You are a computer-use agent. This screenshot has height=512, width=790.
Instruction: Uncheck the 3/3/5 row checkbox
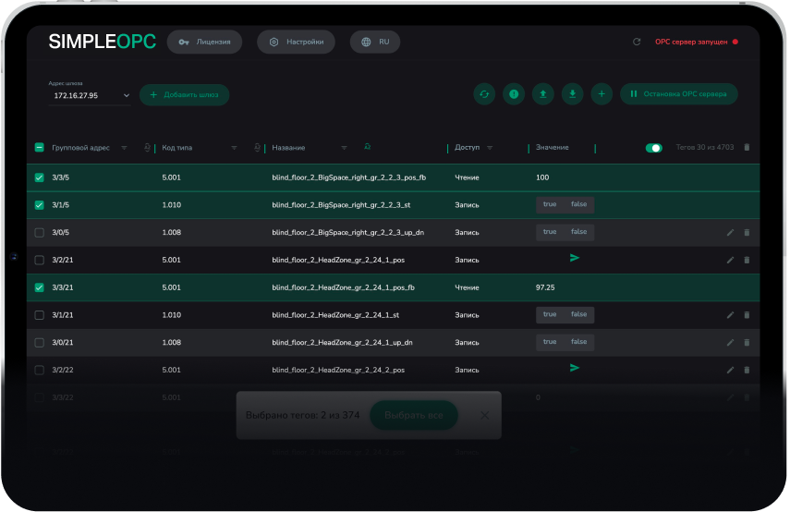(39, 177)
